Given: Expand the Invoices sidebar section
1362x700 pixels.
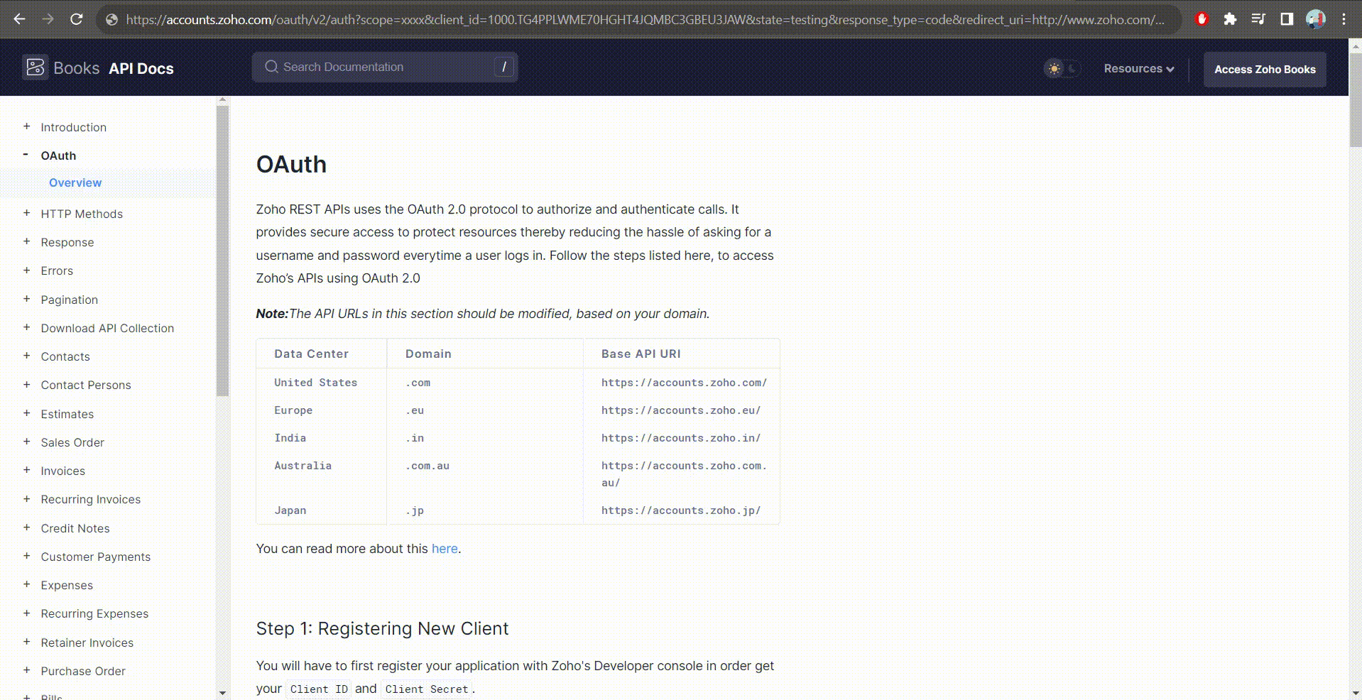Looking at the screenshot, I should (26, 470).
